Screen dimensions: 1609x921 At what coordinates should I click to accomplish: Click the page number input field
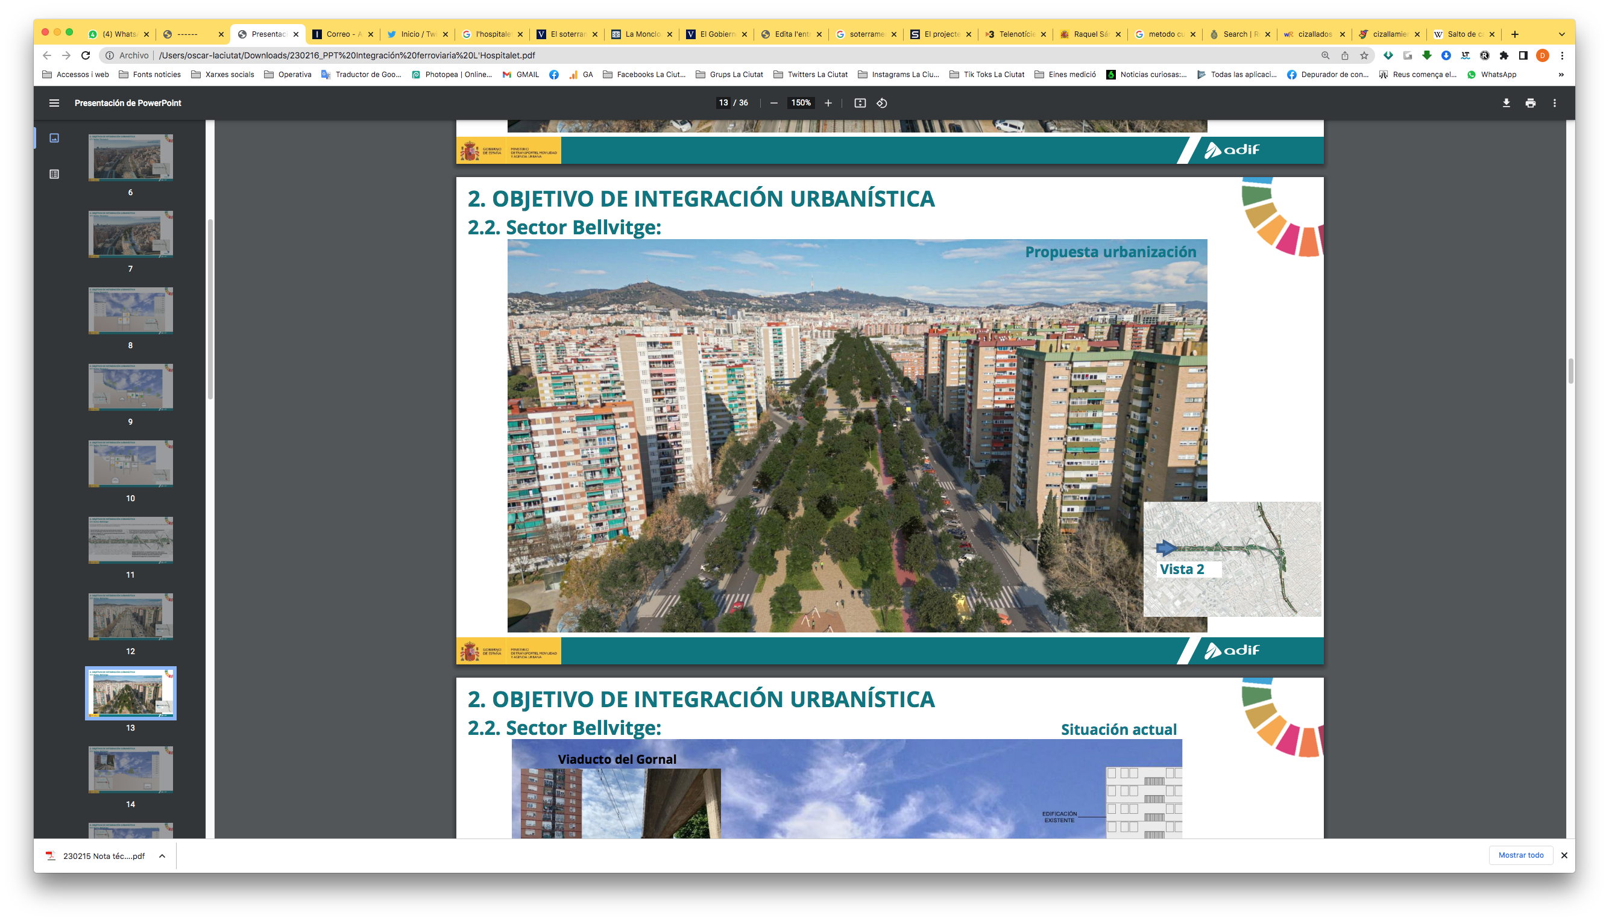pyautogui.click(x=723, y=103)
